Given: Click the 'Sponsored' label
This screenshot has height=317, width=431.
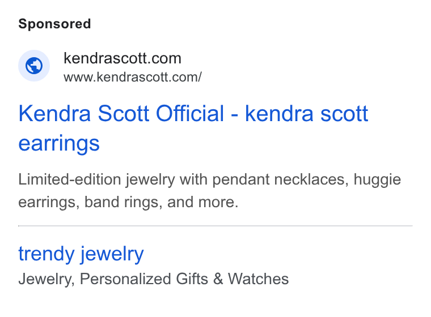Looking at the screenshot, I should (54, 24).
